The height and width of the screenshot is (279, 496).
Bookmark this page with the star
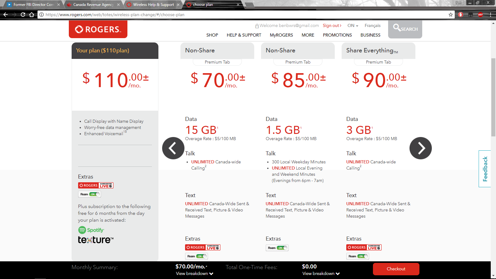coord(450,15)
